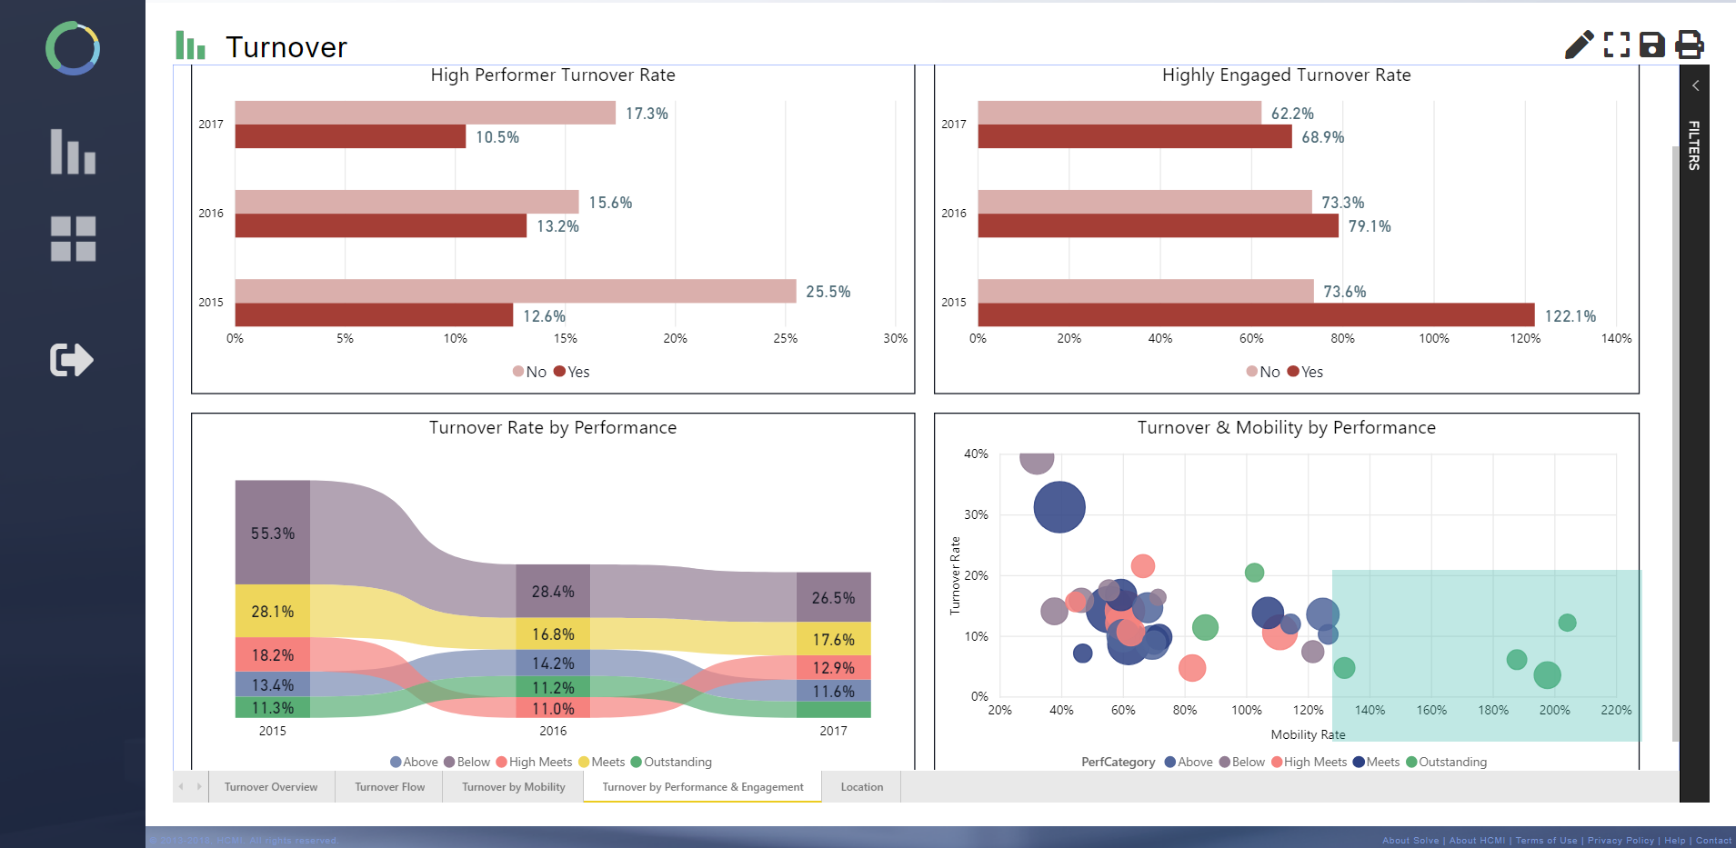This screenshot has width=1736, height=848.
Task: Select Turnover by Performance & Engagement tab
Action: point(703,787)
